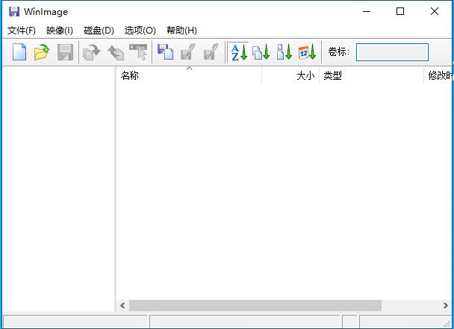
Task: Click horizontal scrollbar right arrow
Action: pos(445,306)
